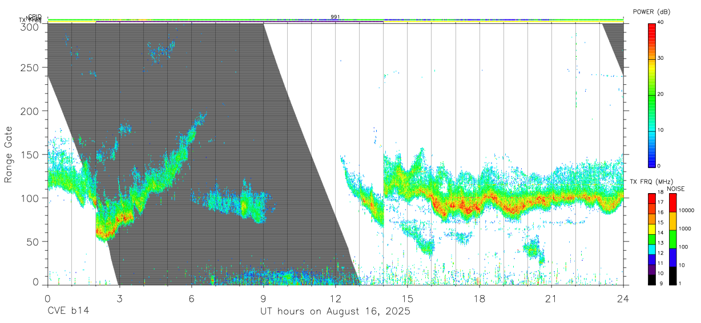Click the 21 hour tick on the time axis
The image size is (701, 323).
point(551,298)
